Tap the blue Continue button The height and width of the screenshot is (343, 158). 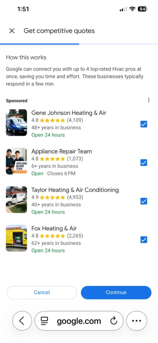point(116,292)
